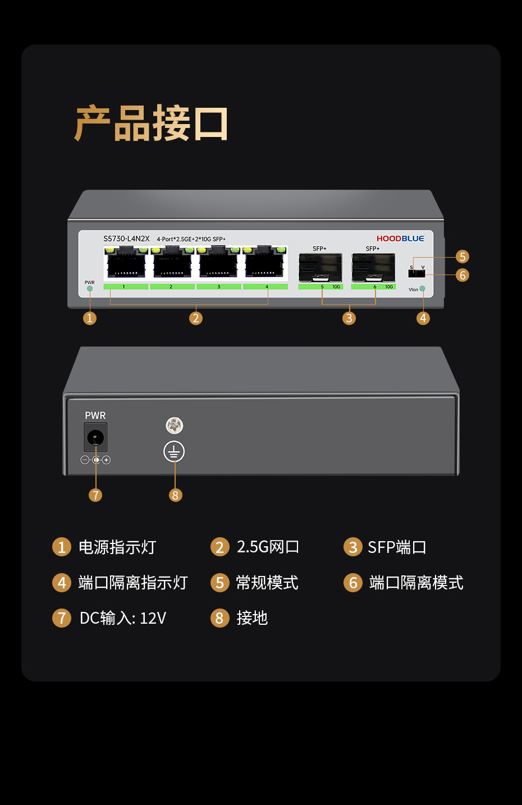
Task: Click the DC power input jack
Action: point(95,437)
